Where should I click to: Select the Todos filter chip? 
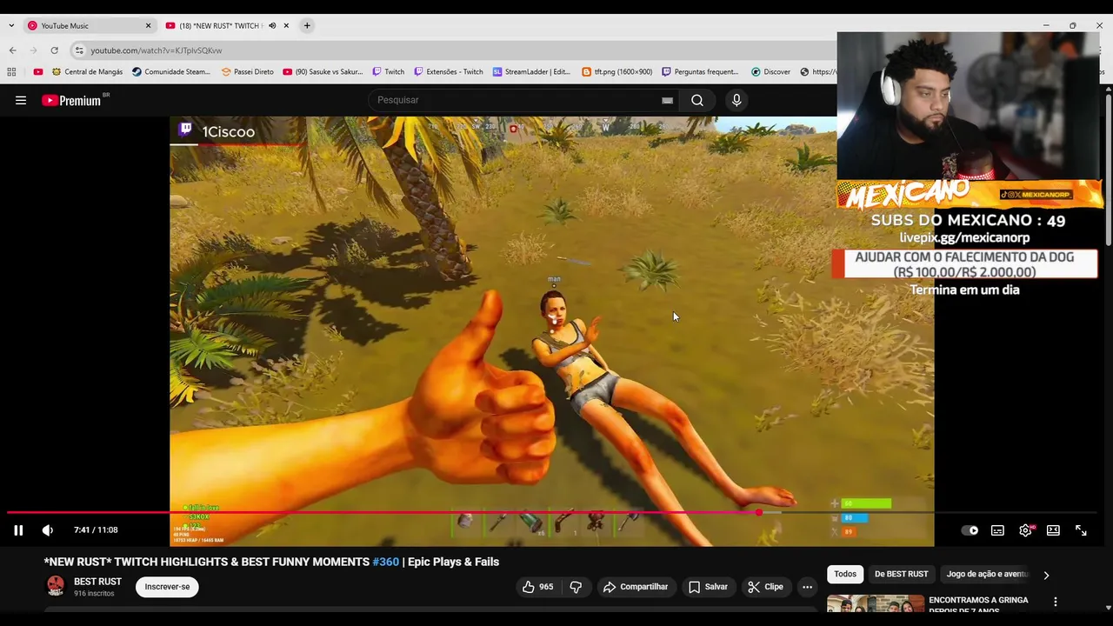point(845,574)
